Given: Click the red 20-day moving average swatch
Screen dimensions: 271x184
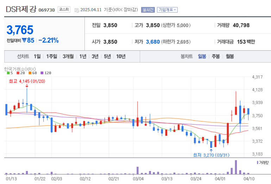Looking at the screenshot, I should 18,73.
